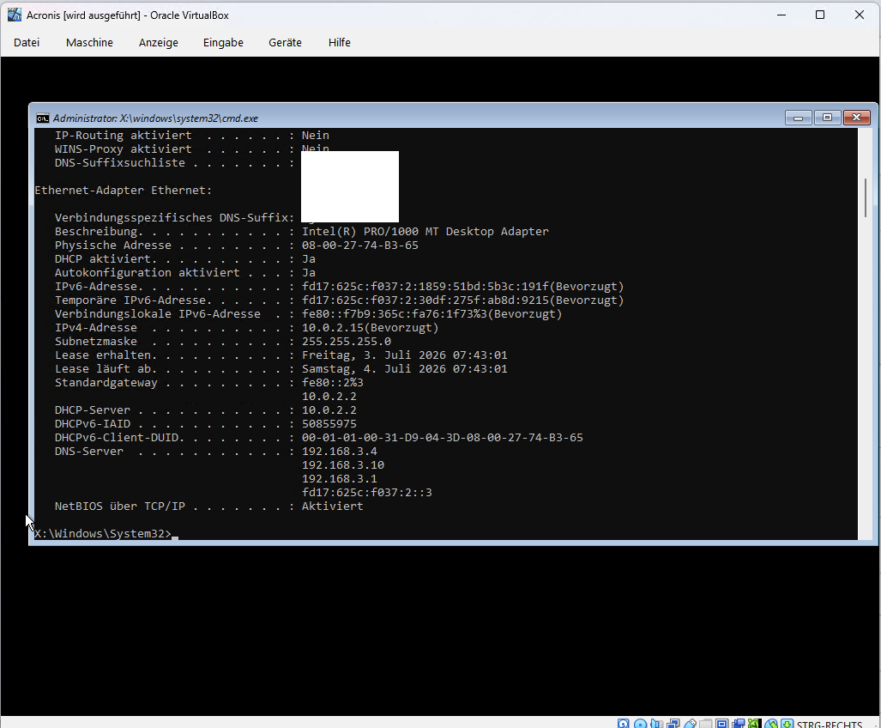Click the DHCP-Server value 10.0.2.2
The height and width of the screenshot is (728, 881).
pyautogui.click(x=329, y=409)
